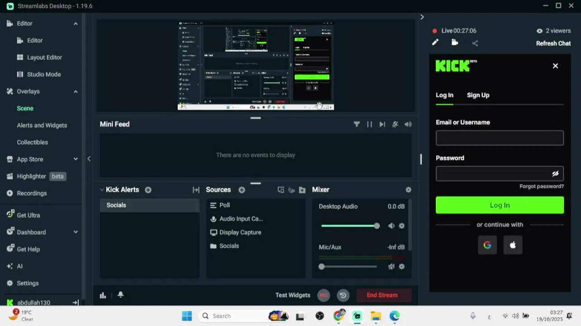Select the Socials scene
The image size is (581, 326).
coord(150,205)
